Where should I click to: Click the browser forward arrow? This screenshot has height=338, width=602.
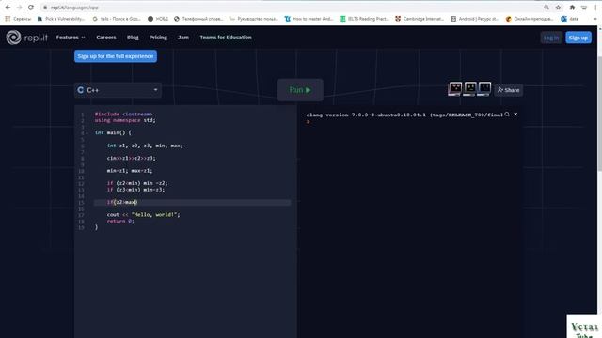click(19, 8)
